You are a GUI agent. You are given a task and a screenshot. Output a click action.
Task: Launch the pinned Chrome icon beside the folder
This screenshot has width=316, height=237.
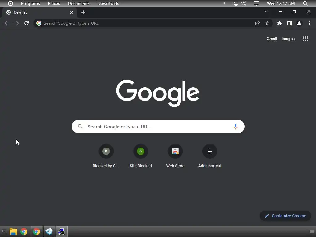pyautogui.click(x=24, y=231)
